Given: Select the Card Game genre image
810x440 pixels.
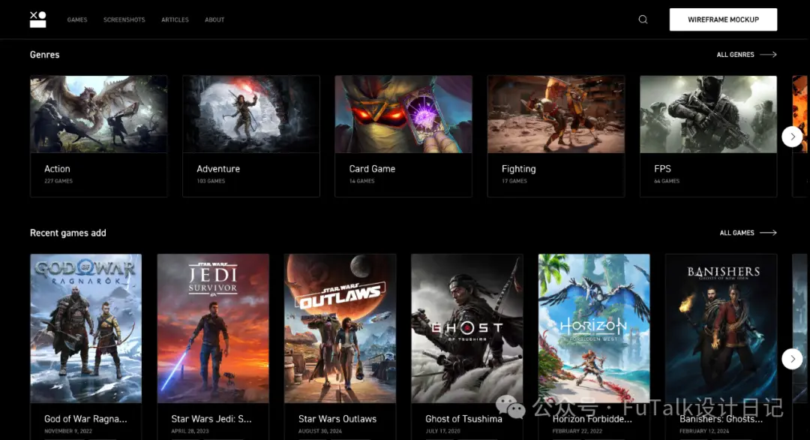Looking at the screenshot, I should click(403, 114).
